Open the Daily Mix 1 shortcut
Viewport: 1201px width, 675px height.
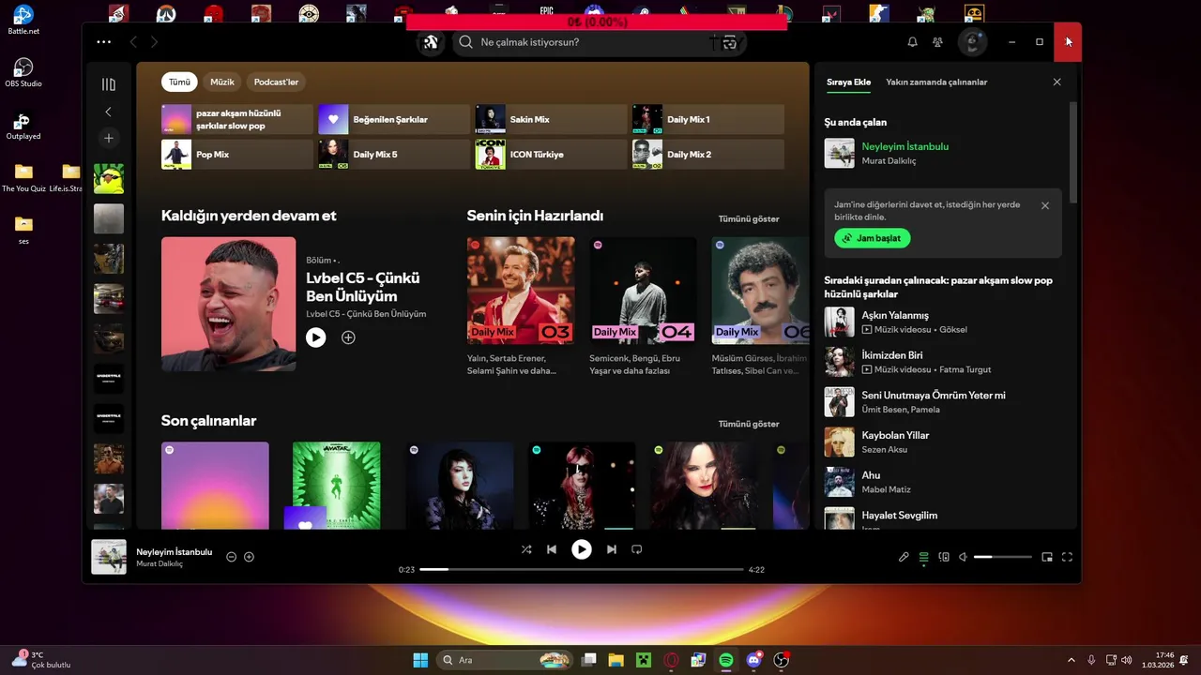[x=708, y=119]
